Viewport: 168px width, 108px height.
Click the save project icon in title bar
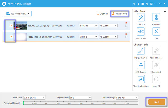143,4
